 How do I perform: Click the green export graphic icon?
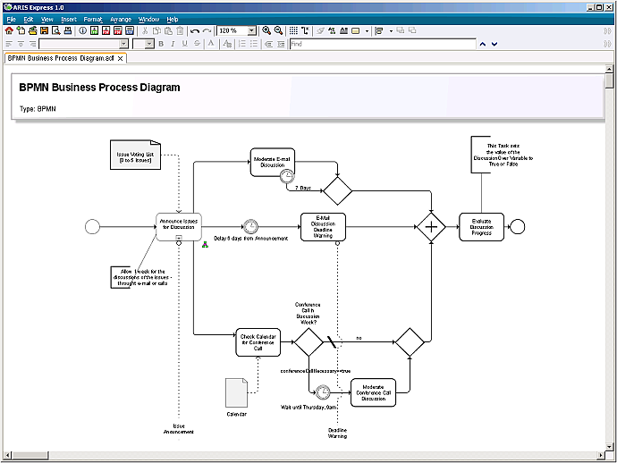(95, 30)
